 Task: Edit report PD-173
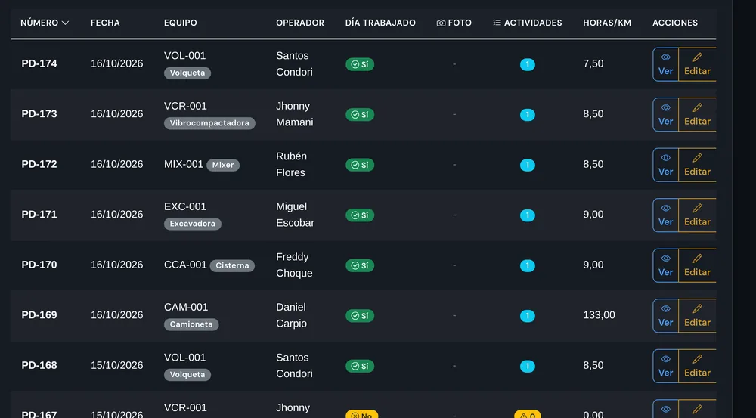point(697,114)
